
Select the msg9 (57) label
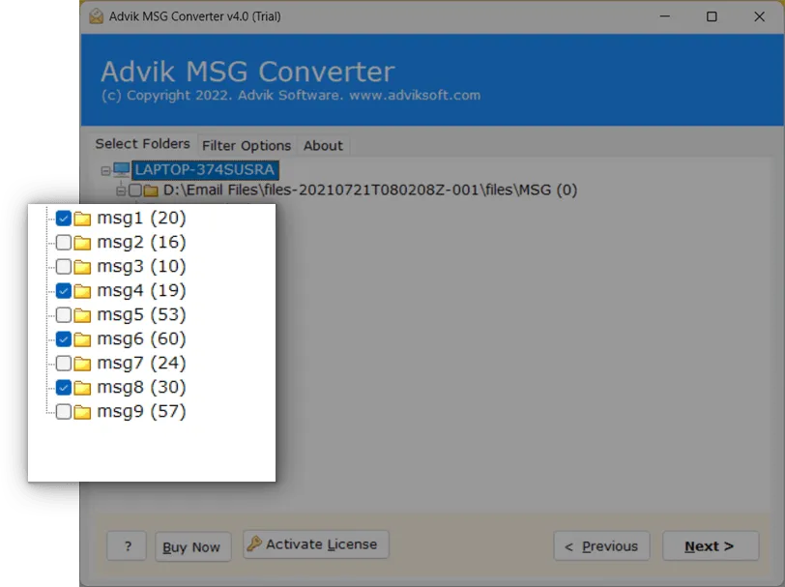141,412
